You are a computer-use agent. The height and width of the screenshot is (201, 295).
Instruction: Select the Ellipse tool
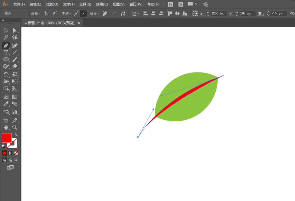[6, 60]
